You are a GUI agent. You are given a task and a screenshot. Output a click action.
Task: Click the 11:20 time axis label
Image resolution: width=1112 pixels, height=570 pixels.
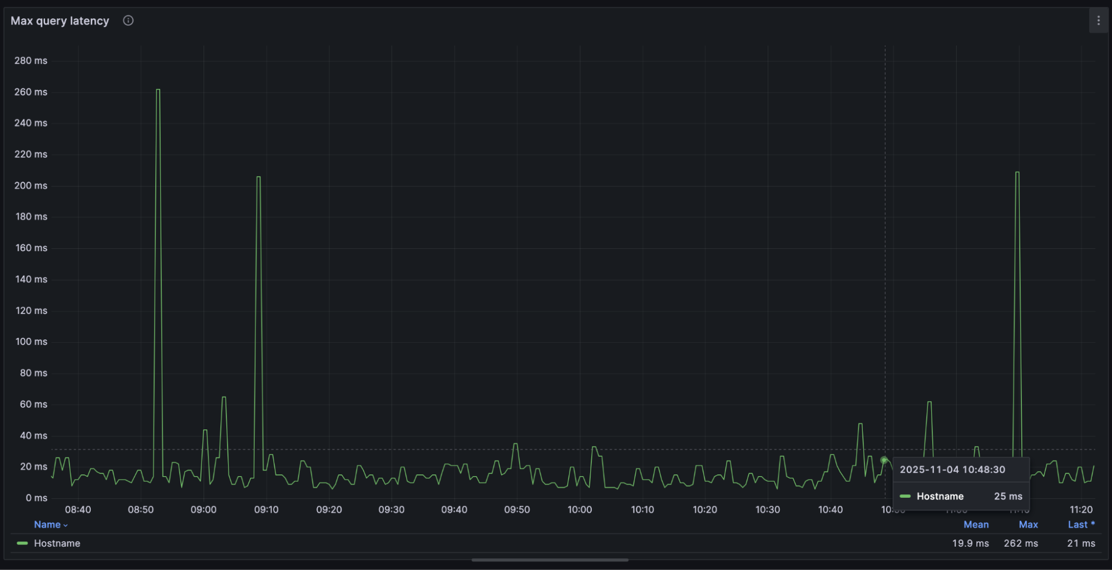1081,509
